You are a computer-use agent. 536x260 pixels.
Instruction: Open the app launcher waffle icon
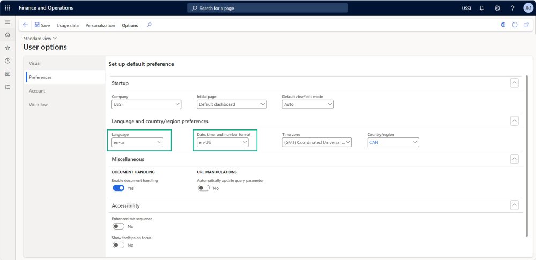click(8, 8)
